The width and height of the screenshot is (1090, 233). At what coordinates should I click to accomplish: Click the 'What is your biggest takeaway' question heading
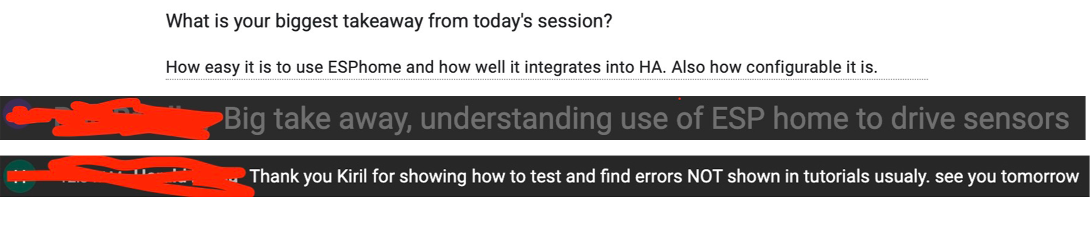pyautogui.click(x=388, y=22)
